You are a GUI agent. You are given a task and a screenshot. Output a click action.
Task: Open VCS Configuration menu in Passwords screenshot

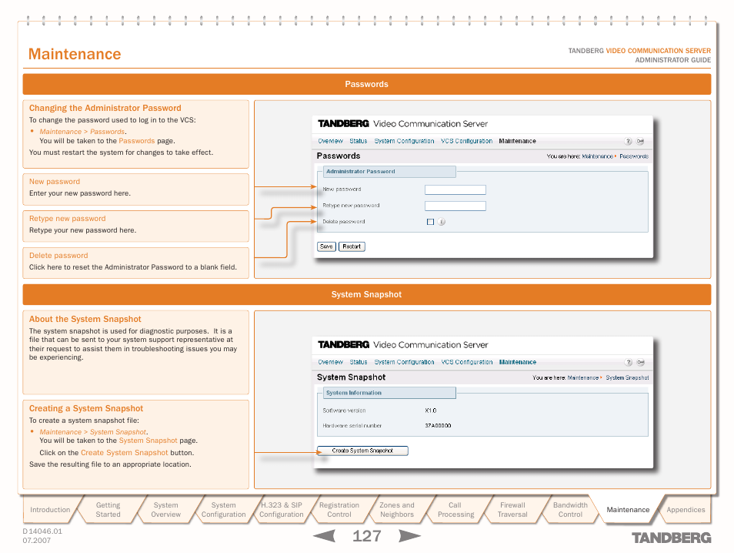(466, 141)
